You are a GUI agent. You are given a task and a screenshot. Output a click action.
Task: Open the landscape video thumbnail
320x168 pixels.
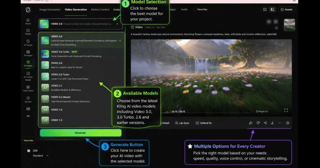(x=289, y=25)
